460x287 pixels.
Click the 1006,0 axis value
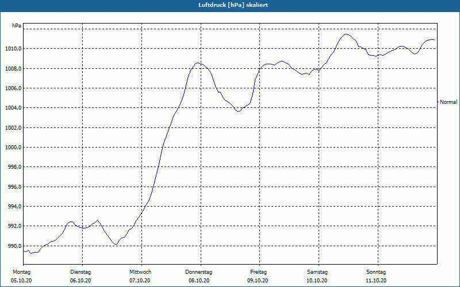click(13, 88)
